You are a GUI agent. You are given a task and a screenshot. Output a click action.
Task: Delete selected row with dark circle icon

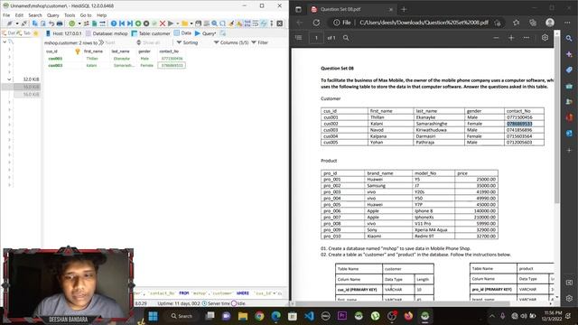[x=146, y=23]
